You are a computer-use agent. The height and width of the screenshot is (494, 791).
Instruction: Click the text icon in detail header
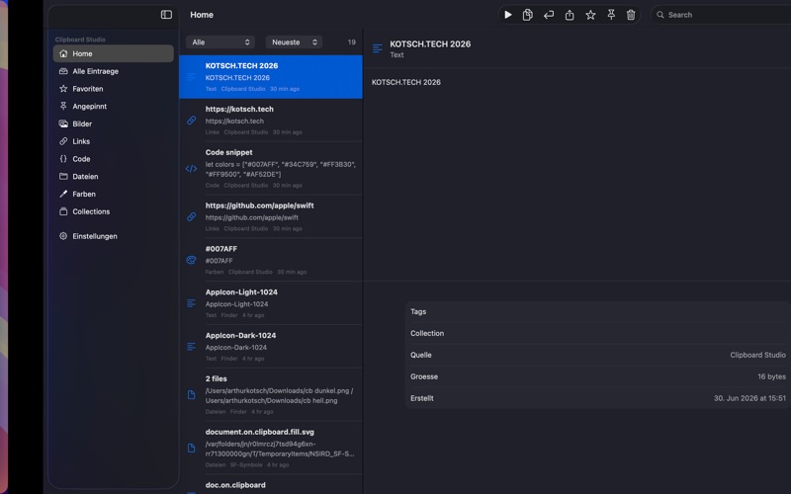coord(378,48)
